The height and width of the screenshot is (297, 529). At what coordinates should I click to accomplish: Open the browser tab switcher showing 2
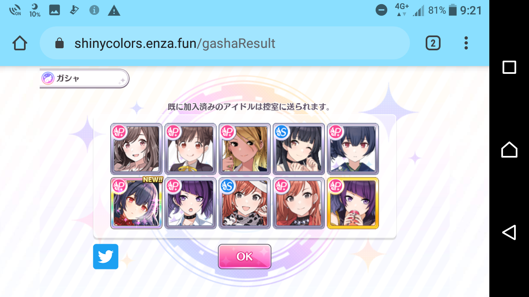(x=433, y=43)
